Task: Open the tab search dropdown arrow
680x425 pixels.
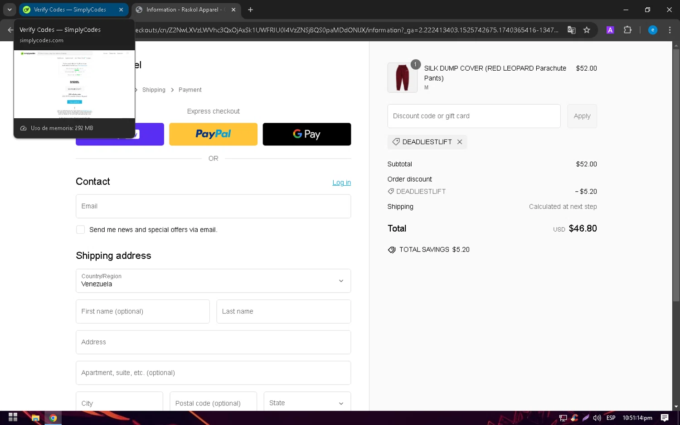Action: point(10,10)
